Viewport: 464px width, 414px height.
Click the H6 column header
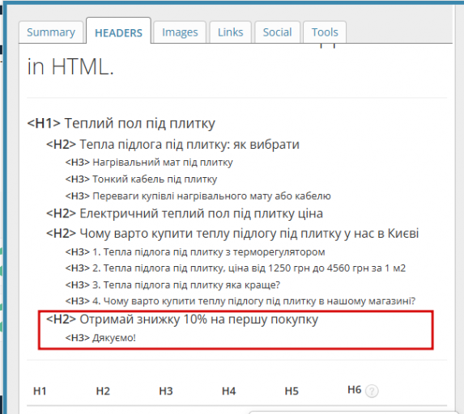354,390
